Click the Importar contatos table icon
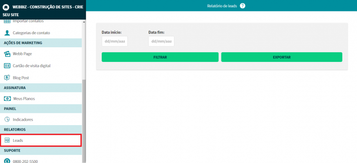This screenshot has width=357, height=163. tap(7, 21)
